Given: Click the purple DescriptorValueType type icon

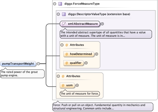Looking at the screenshot, I should [x=64, y=14].
